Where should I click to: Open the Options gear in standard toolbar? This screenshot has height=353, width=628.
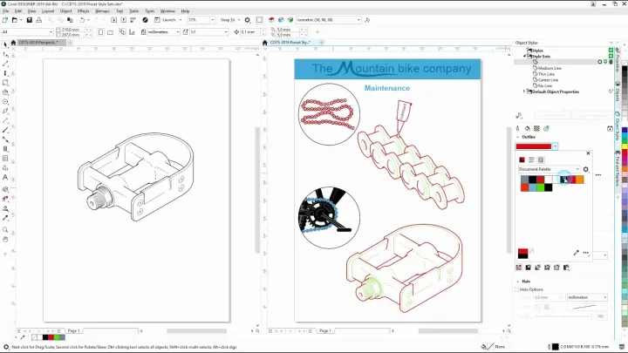coord(248,19)
